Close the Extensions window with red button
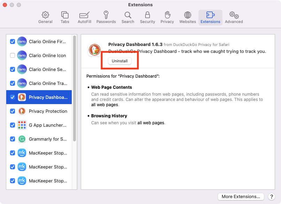 tap(5, 5)
